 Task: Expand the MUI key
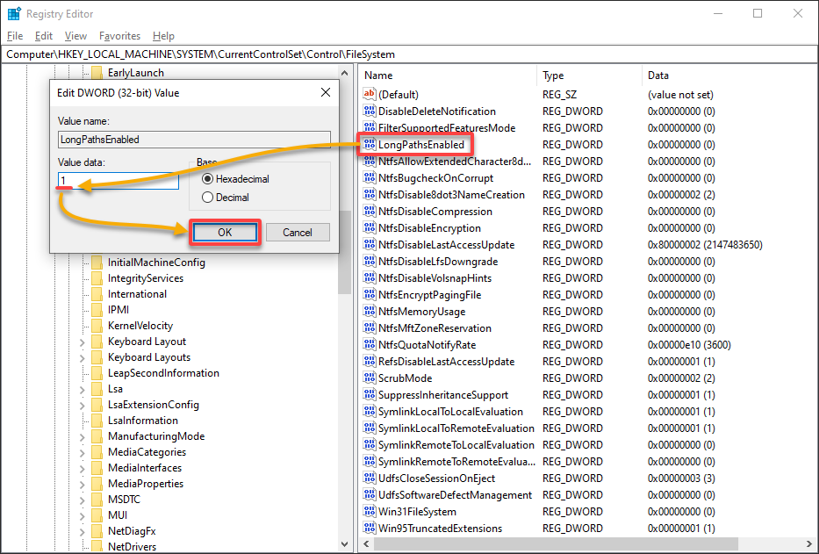pos(82,515)
